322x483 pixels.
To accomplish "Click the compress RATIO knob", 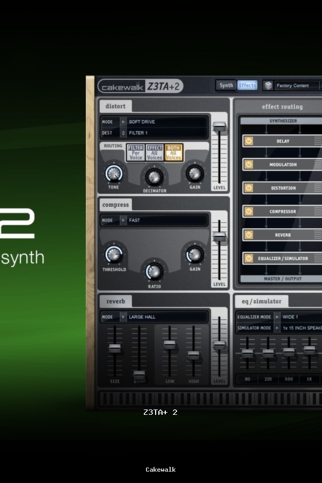I will tap(154, 272).
